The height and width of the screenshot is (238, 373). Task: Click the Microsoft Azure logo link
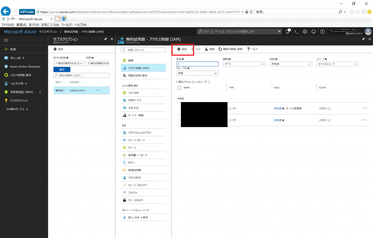click(x=20, y=32)
